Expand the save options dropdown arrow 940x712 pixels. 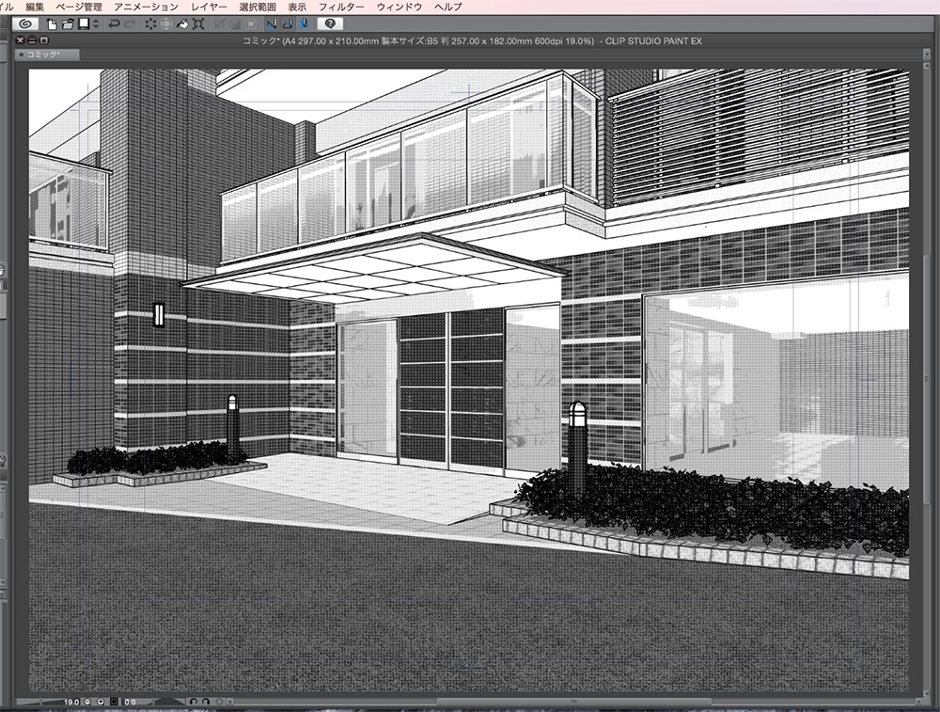click(x=95, y=24)
